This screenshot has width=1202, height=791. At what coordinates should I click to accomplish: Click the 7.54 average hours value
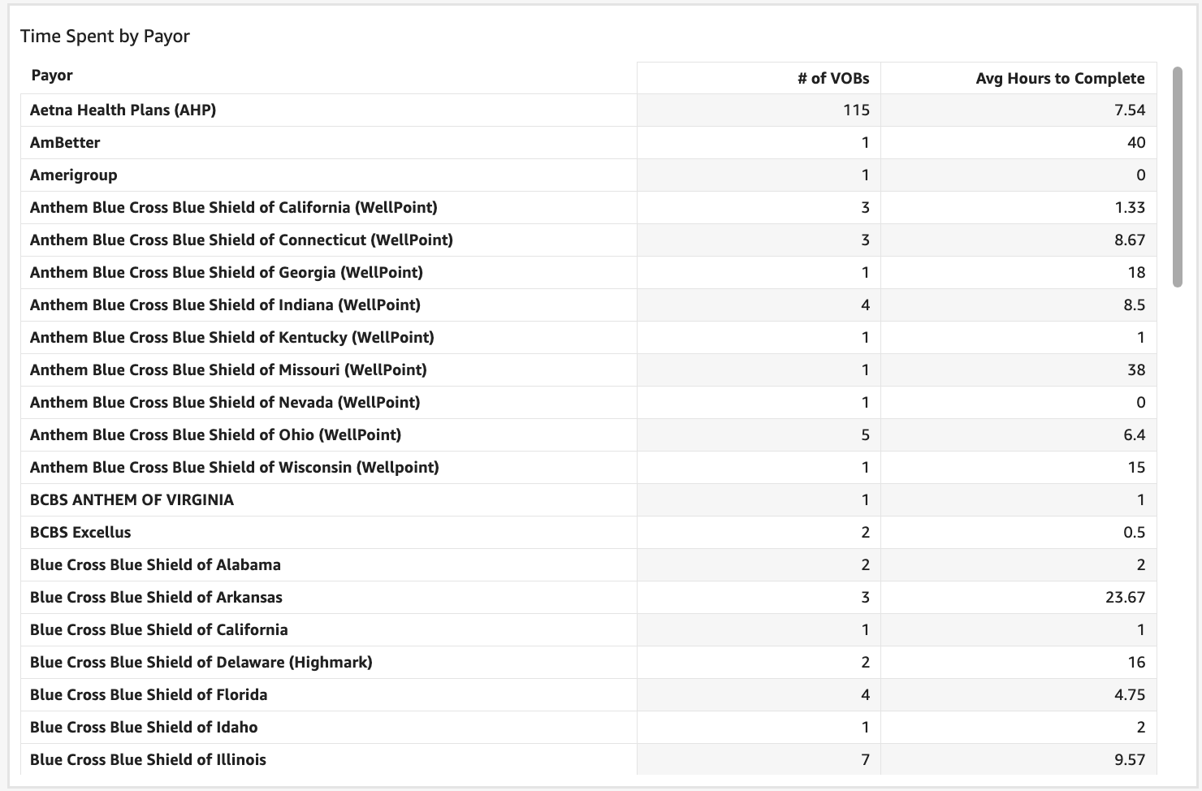1129,110
